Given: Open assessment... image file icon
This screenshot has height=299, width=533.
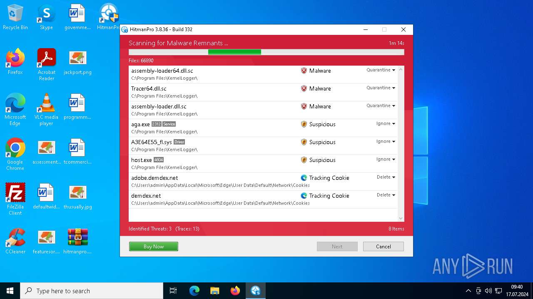Looking at the screenshot, I should [46, 152].
